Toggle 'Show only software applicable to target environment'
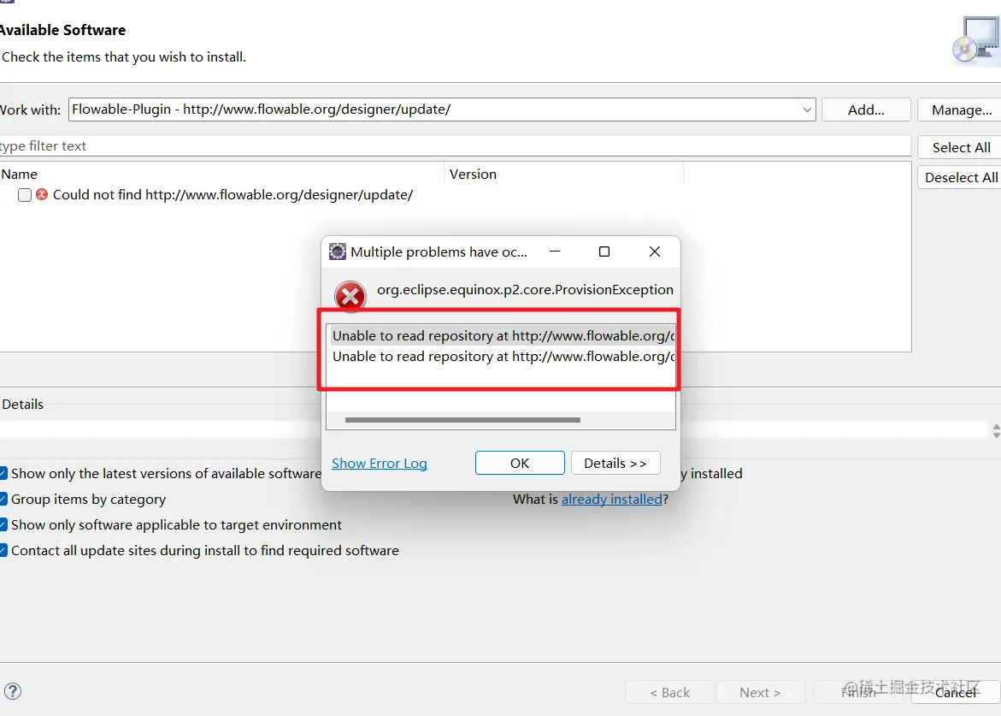The height and width of the screenshot is (716, 1001). [3, 524]
